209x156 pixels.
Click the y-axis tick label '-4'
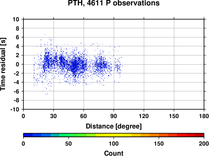16,83
